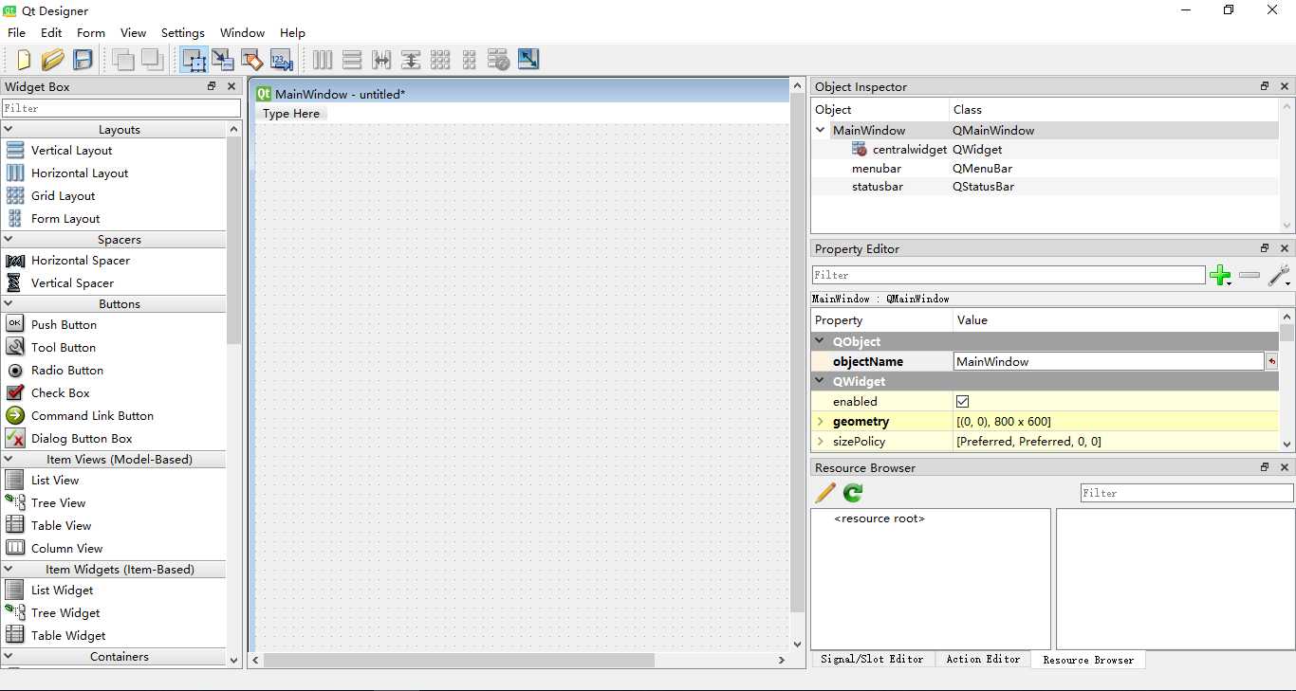Click the Break Layout toolbar icon
Viewport: 1296px width, 691px height.
pos(499,60)
